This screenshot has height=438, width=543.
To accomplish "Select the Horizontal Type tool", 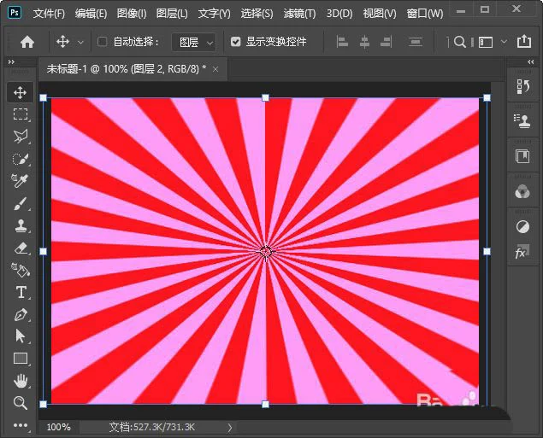I will [20, 293].
